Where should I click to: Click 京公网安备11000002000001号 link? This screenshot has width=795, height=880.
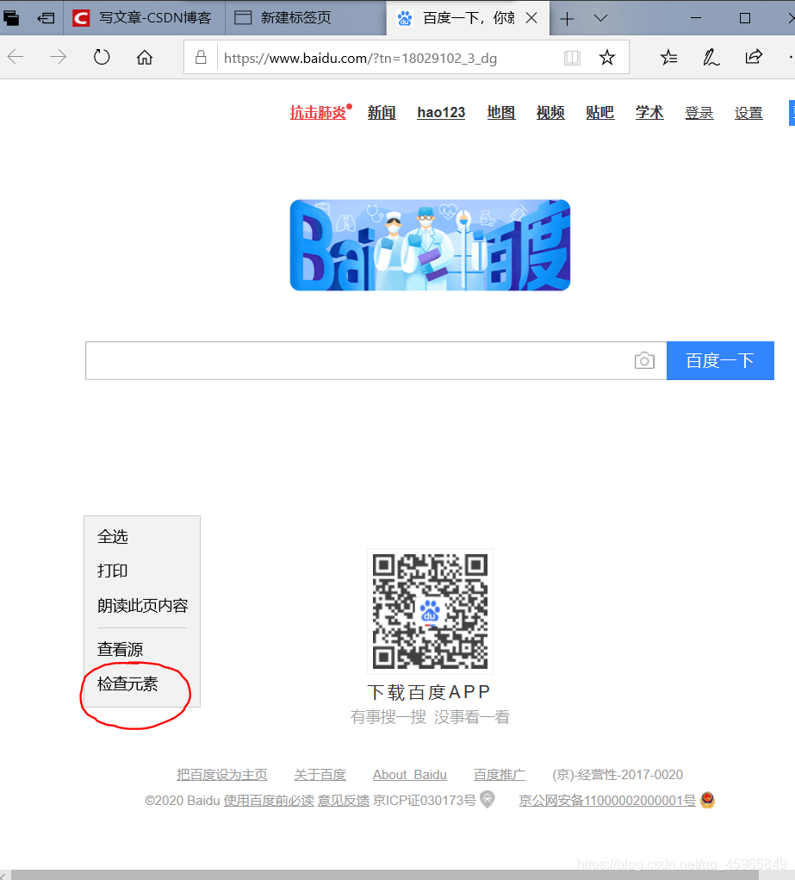(x=607, y=801)
